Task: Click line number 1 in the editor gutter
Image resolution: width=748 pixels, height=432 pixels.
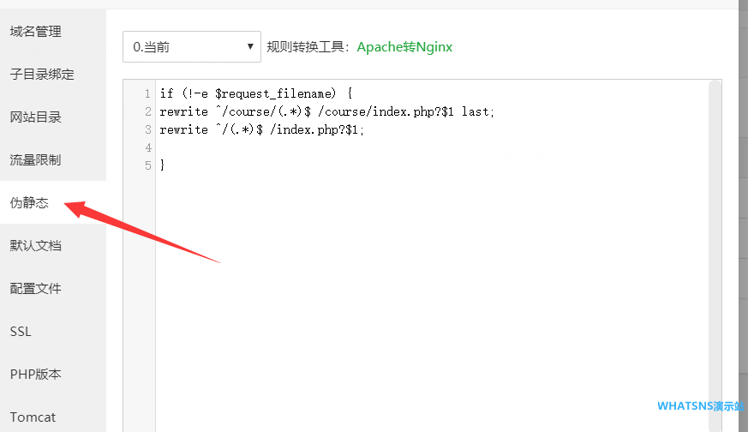Action: [x=147, y=93]
